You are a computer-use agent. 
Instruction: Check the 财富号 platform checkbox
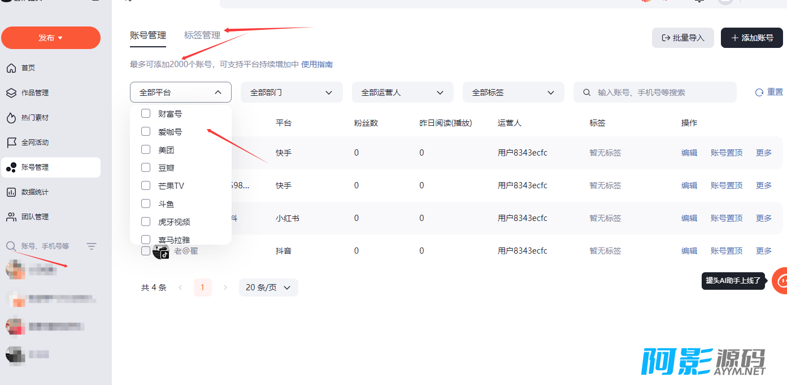(146, 113)
